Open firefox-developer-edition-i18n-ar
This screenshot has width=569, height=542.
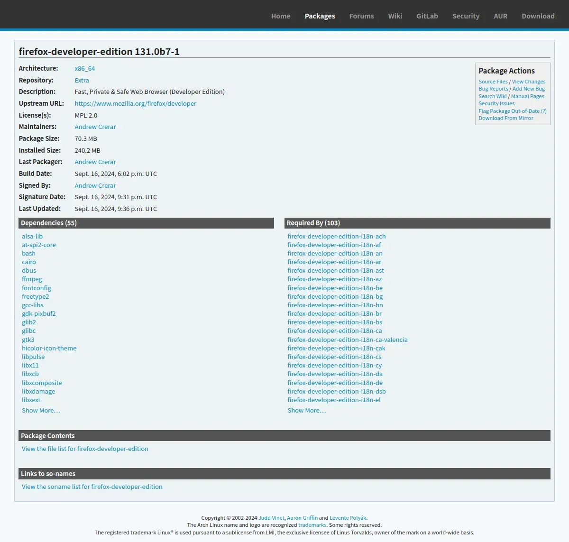[x=334, y=262]
